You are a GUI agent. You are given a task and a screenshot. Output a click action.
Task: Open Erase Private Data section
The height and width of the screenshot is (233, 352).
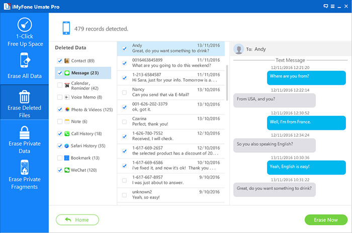[24, 140]
